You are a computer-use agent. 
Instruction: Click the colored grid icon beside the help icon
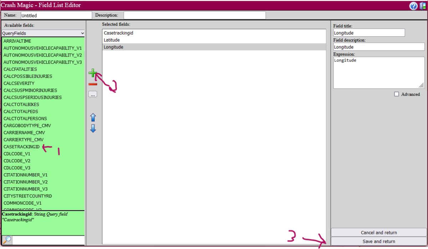tap(422, 5)
